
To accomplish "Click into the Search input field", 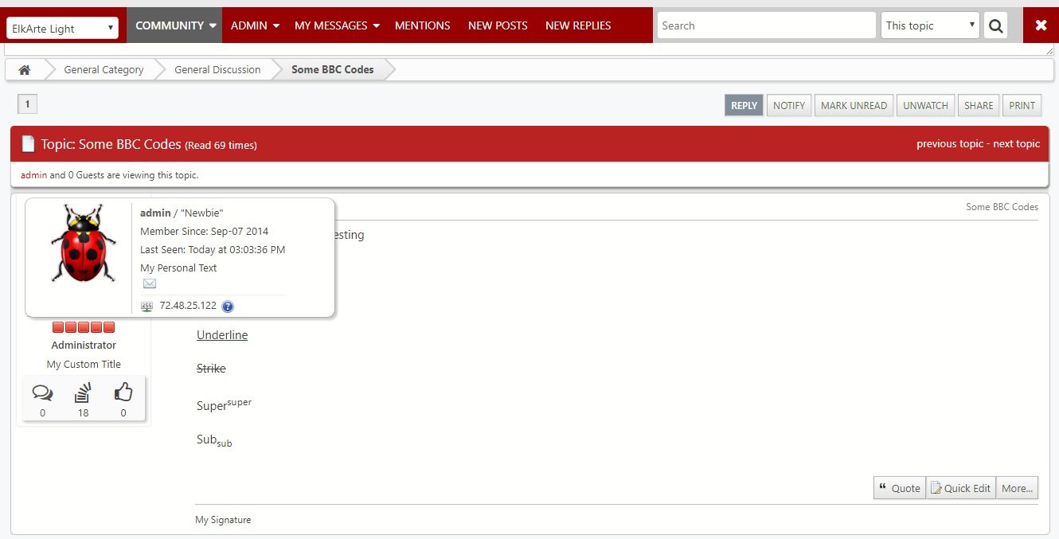I will click(766, 25).
